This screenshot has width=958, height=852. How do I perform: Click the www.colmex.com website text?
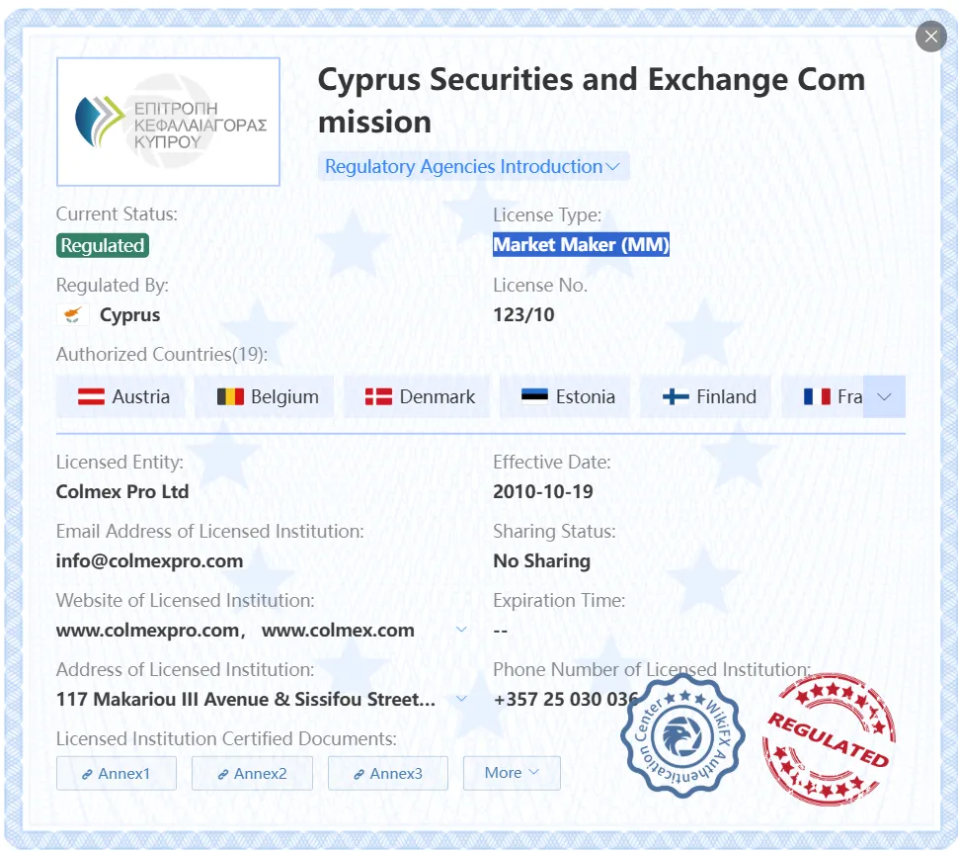point(338,630)
